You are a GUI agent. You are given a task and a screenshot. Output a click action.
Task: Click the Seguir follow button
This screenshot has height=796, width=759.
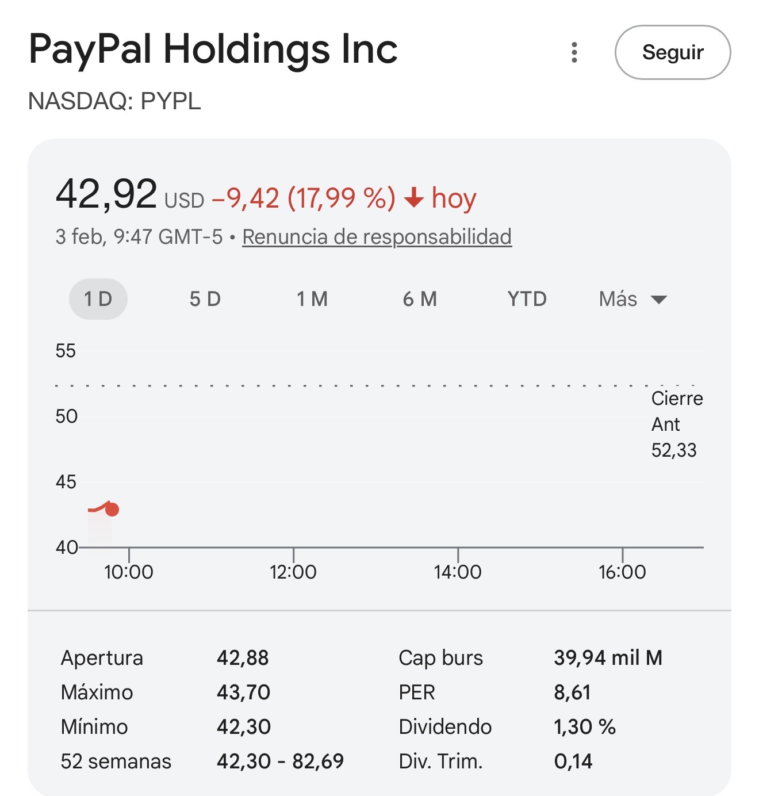coord(672,52)
